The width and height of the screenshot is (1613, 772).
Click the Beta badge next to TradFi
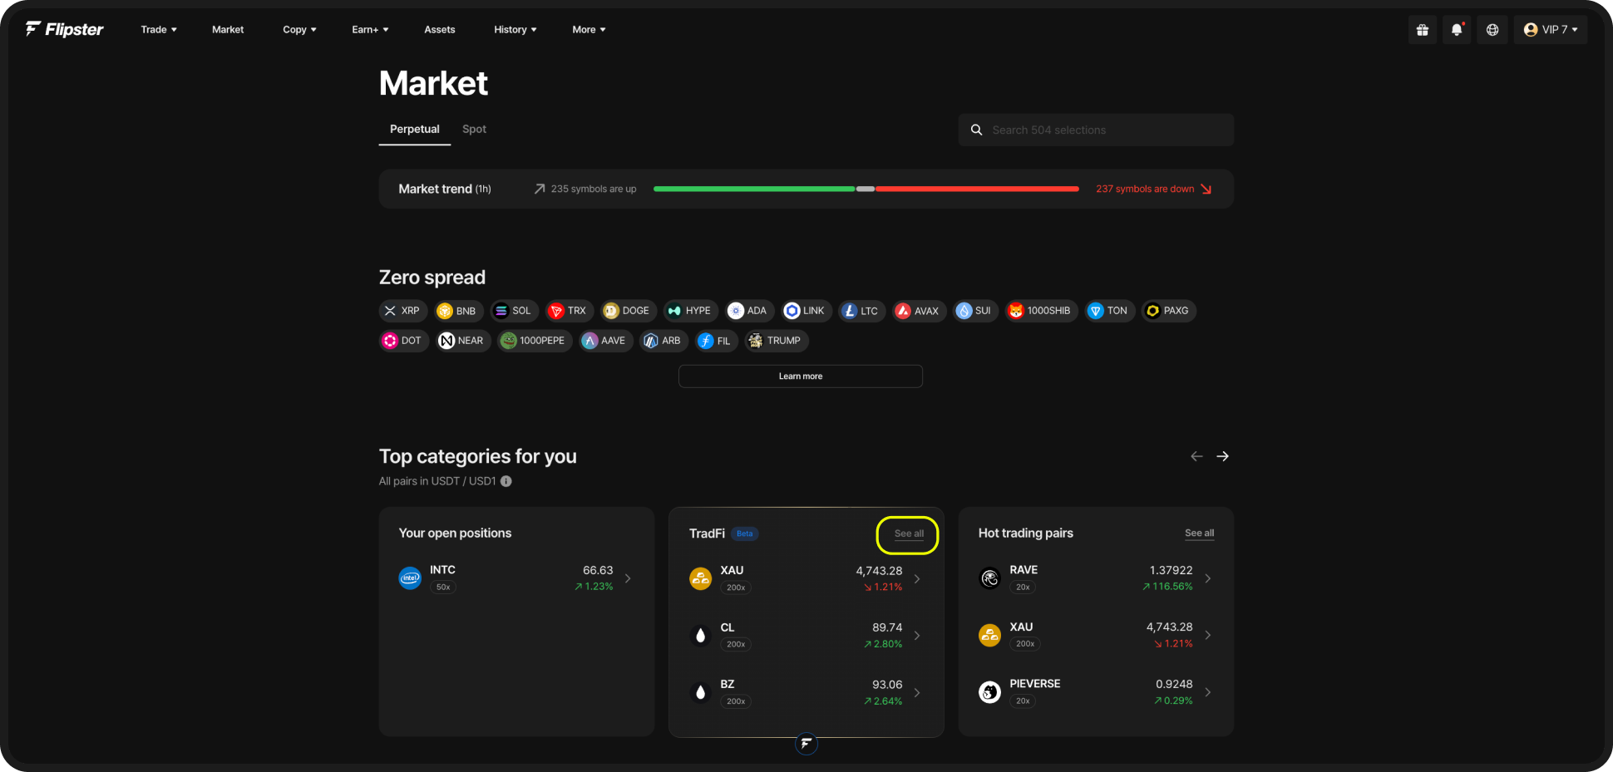[745, 534]
